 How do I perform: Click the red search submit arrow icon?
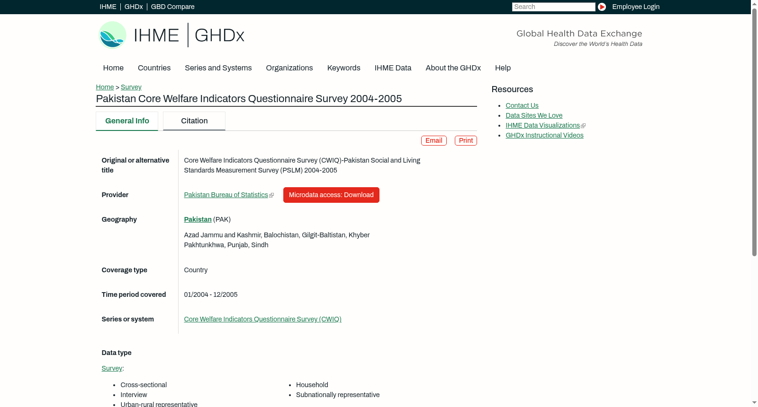[x=602, y=7]
